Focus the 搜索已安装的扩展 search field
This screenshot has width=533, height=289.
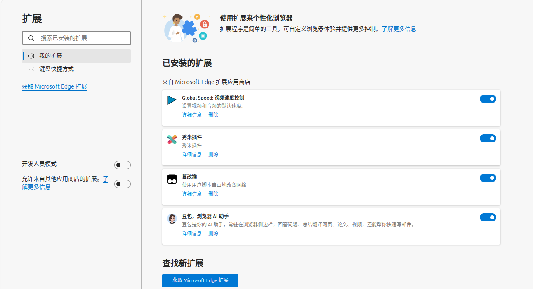click(x=76, y=38)
